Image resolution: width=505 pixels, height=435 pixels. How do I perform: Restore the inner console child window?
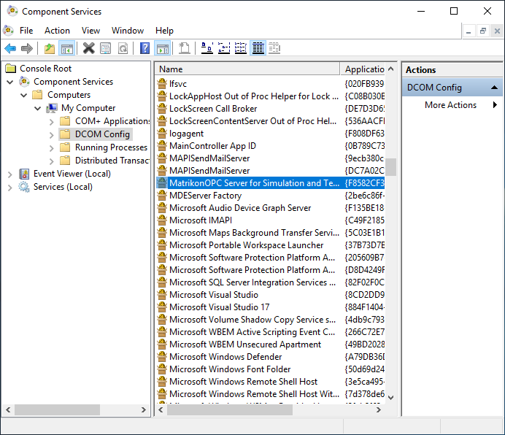click(x=483, y=31)
